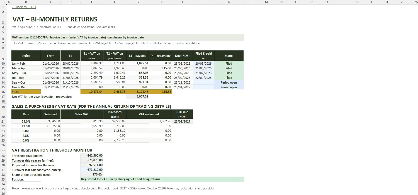This screenshot has width=418, height=195.
Task: Select the Status header cell
Action: [229, 56]
